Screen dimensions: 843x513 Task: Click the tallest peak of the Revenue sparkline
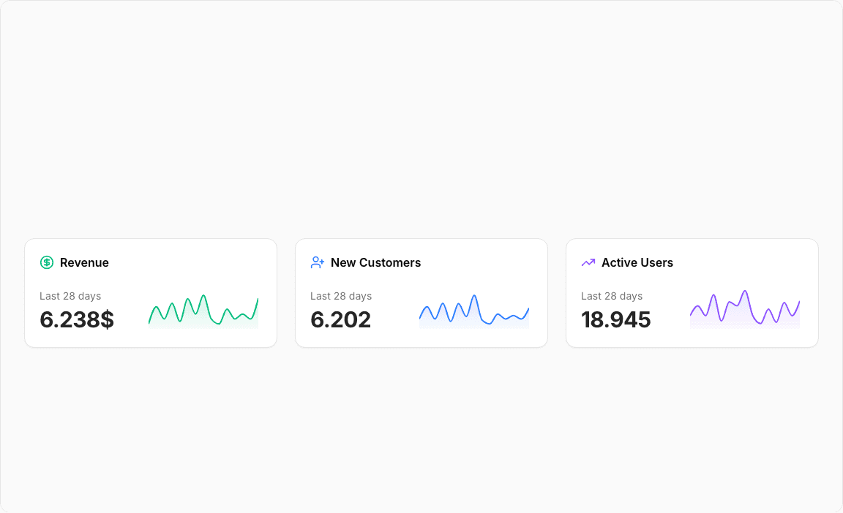point(203,296)
